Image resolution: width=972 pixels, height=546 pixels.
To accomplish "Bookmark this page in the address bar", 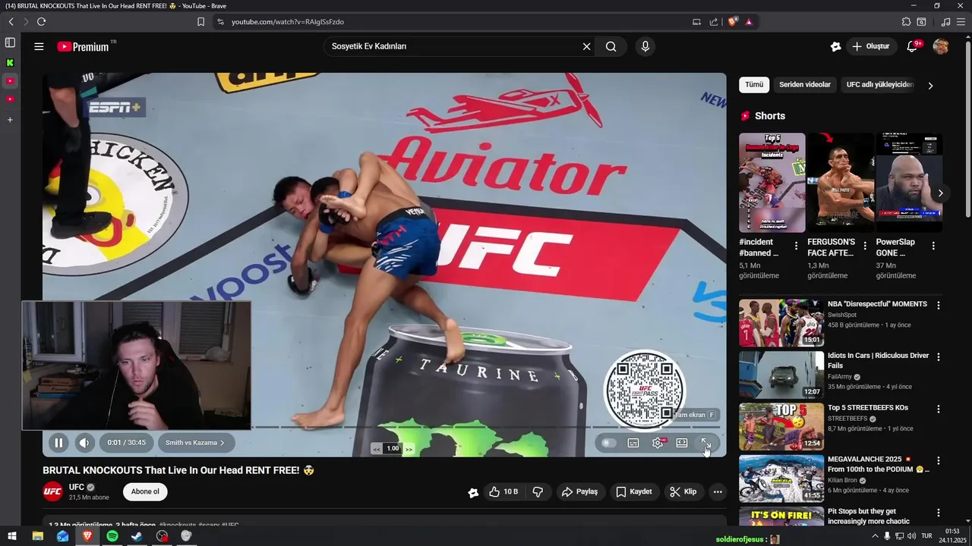I will (200, 22).
